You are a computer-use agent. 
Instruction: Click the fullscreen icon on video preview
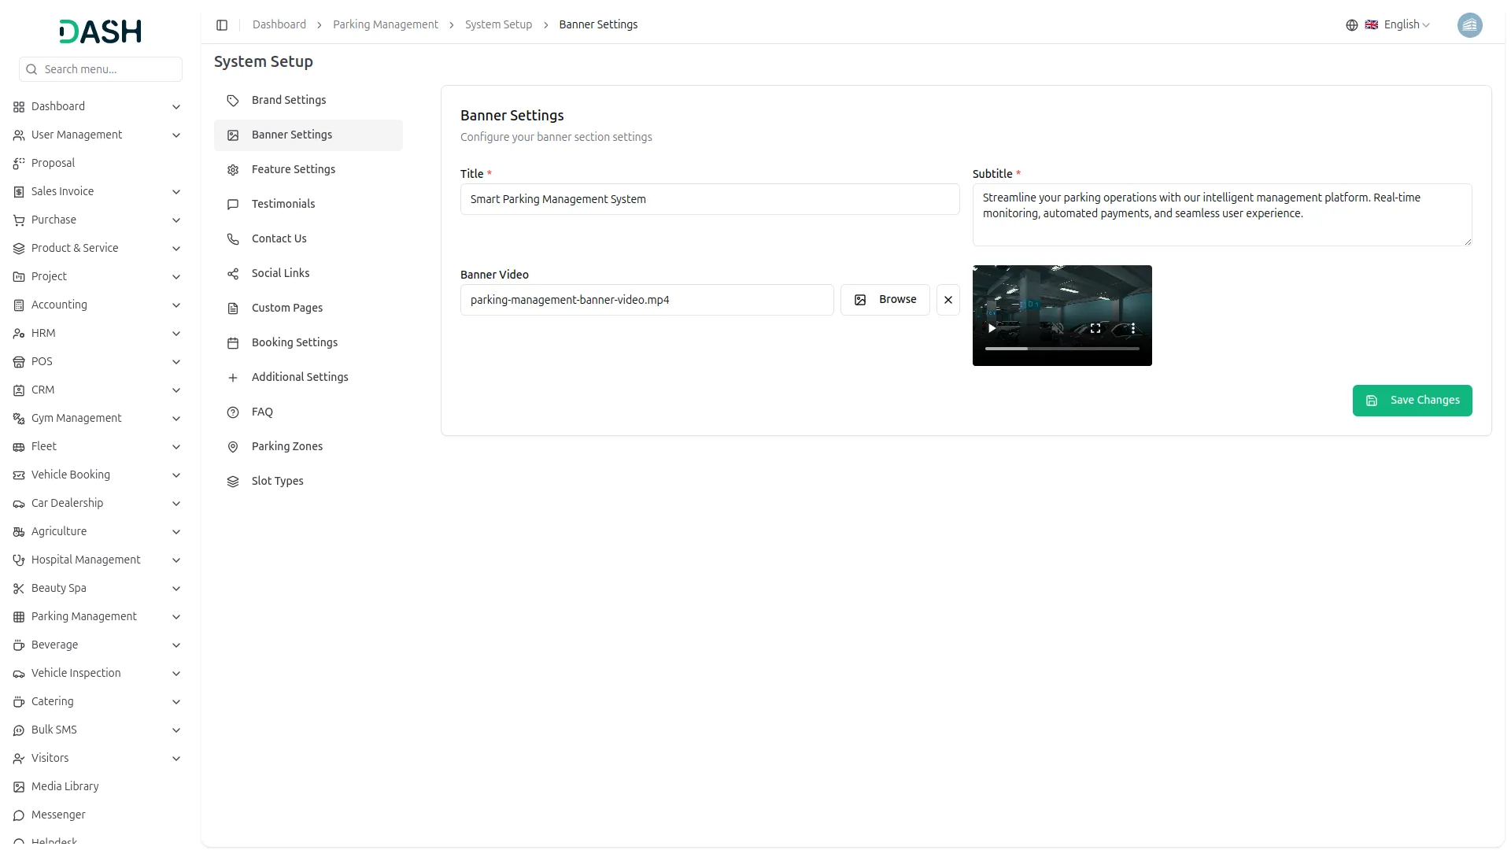(x=1095, y=328)
